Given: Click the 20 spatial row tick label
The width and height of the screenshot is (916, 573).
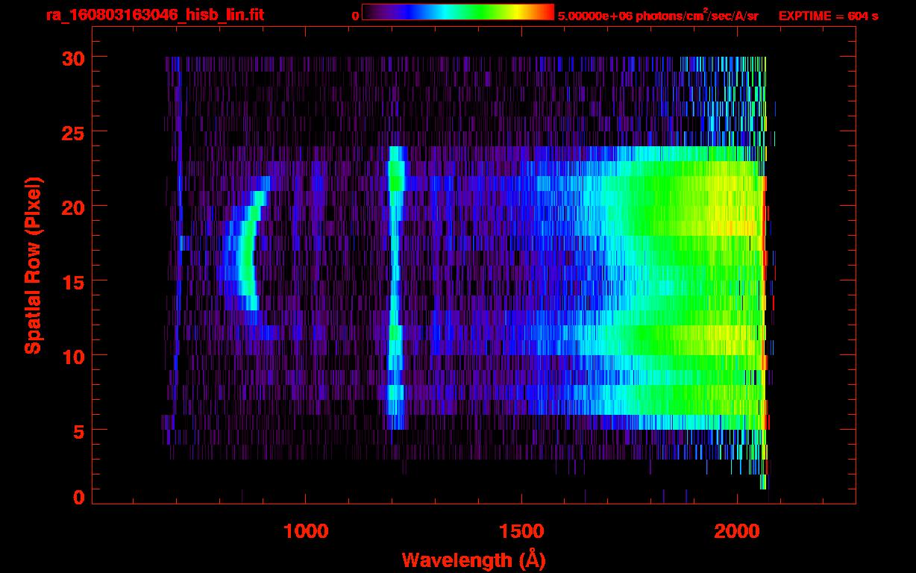Looking at the screenshot, I should click(72, 207).
